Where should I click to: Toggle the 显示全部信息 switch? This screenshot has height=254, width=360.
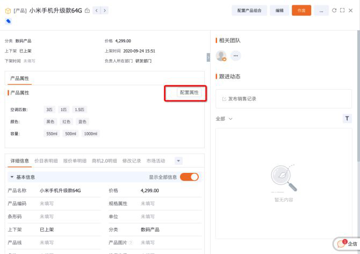point(189,177)
